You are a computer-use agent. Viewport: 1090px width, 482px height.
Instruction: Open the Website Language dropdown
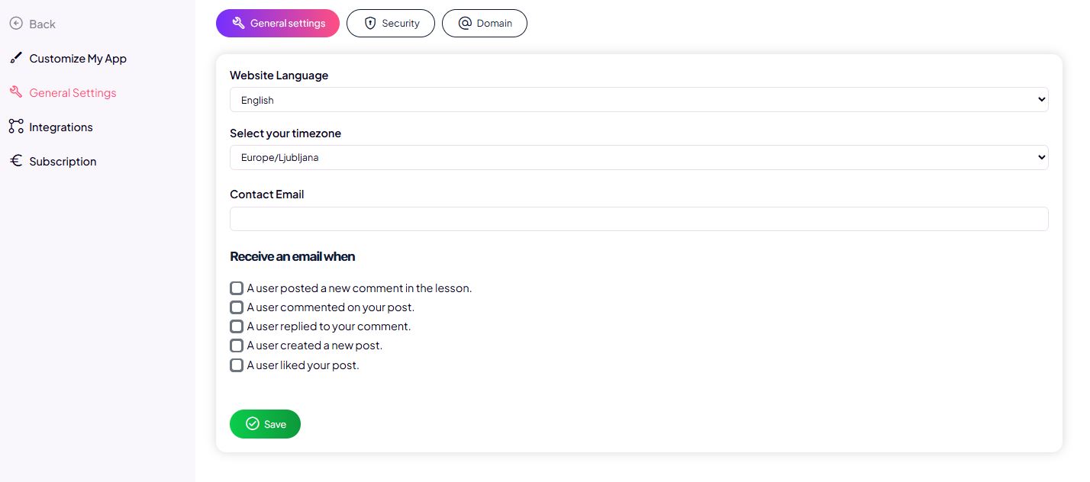(x=639, y=100)
